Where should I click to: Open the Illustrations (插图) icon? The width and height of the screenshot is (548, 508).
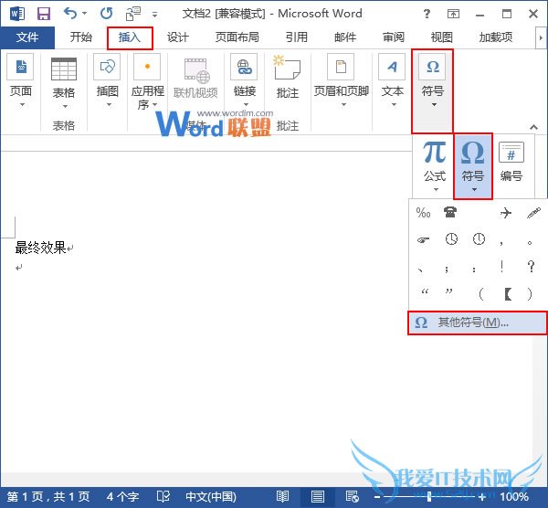pos(107,67)
